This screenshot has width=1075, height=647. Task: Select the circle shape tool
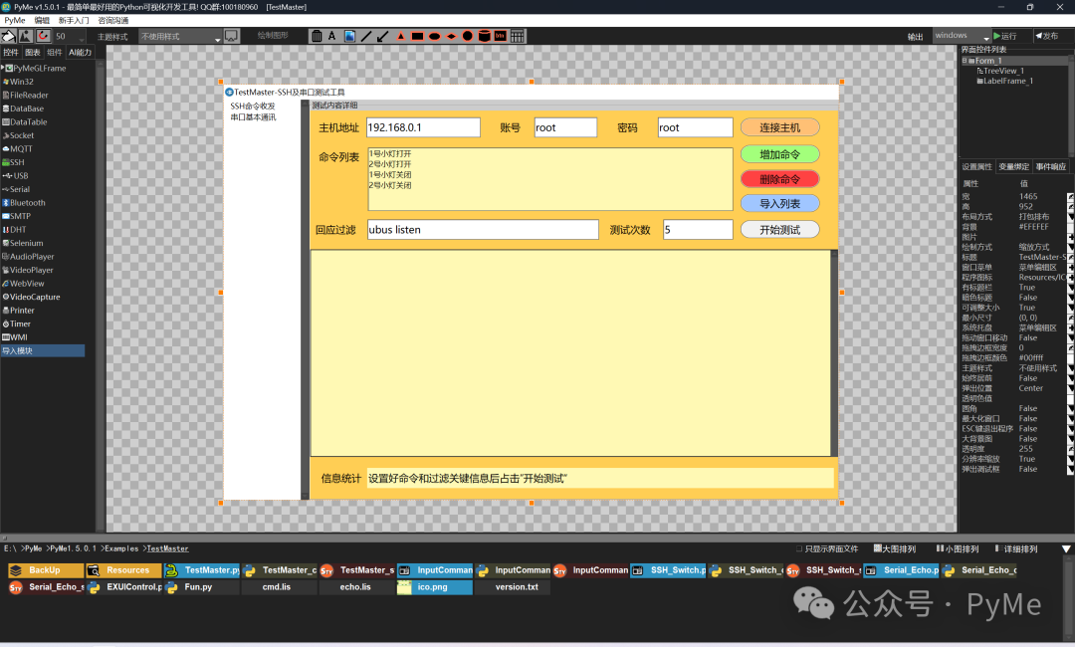coord(468,36)
